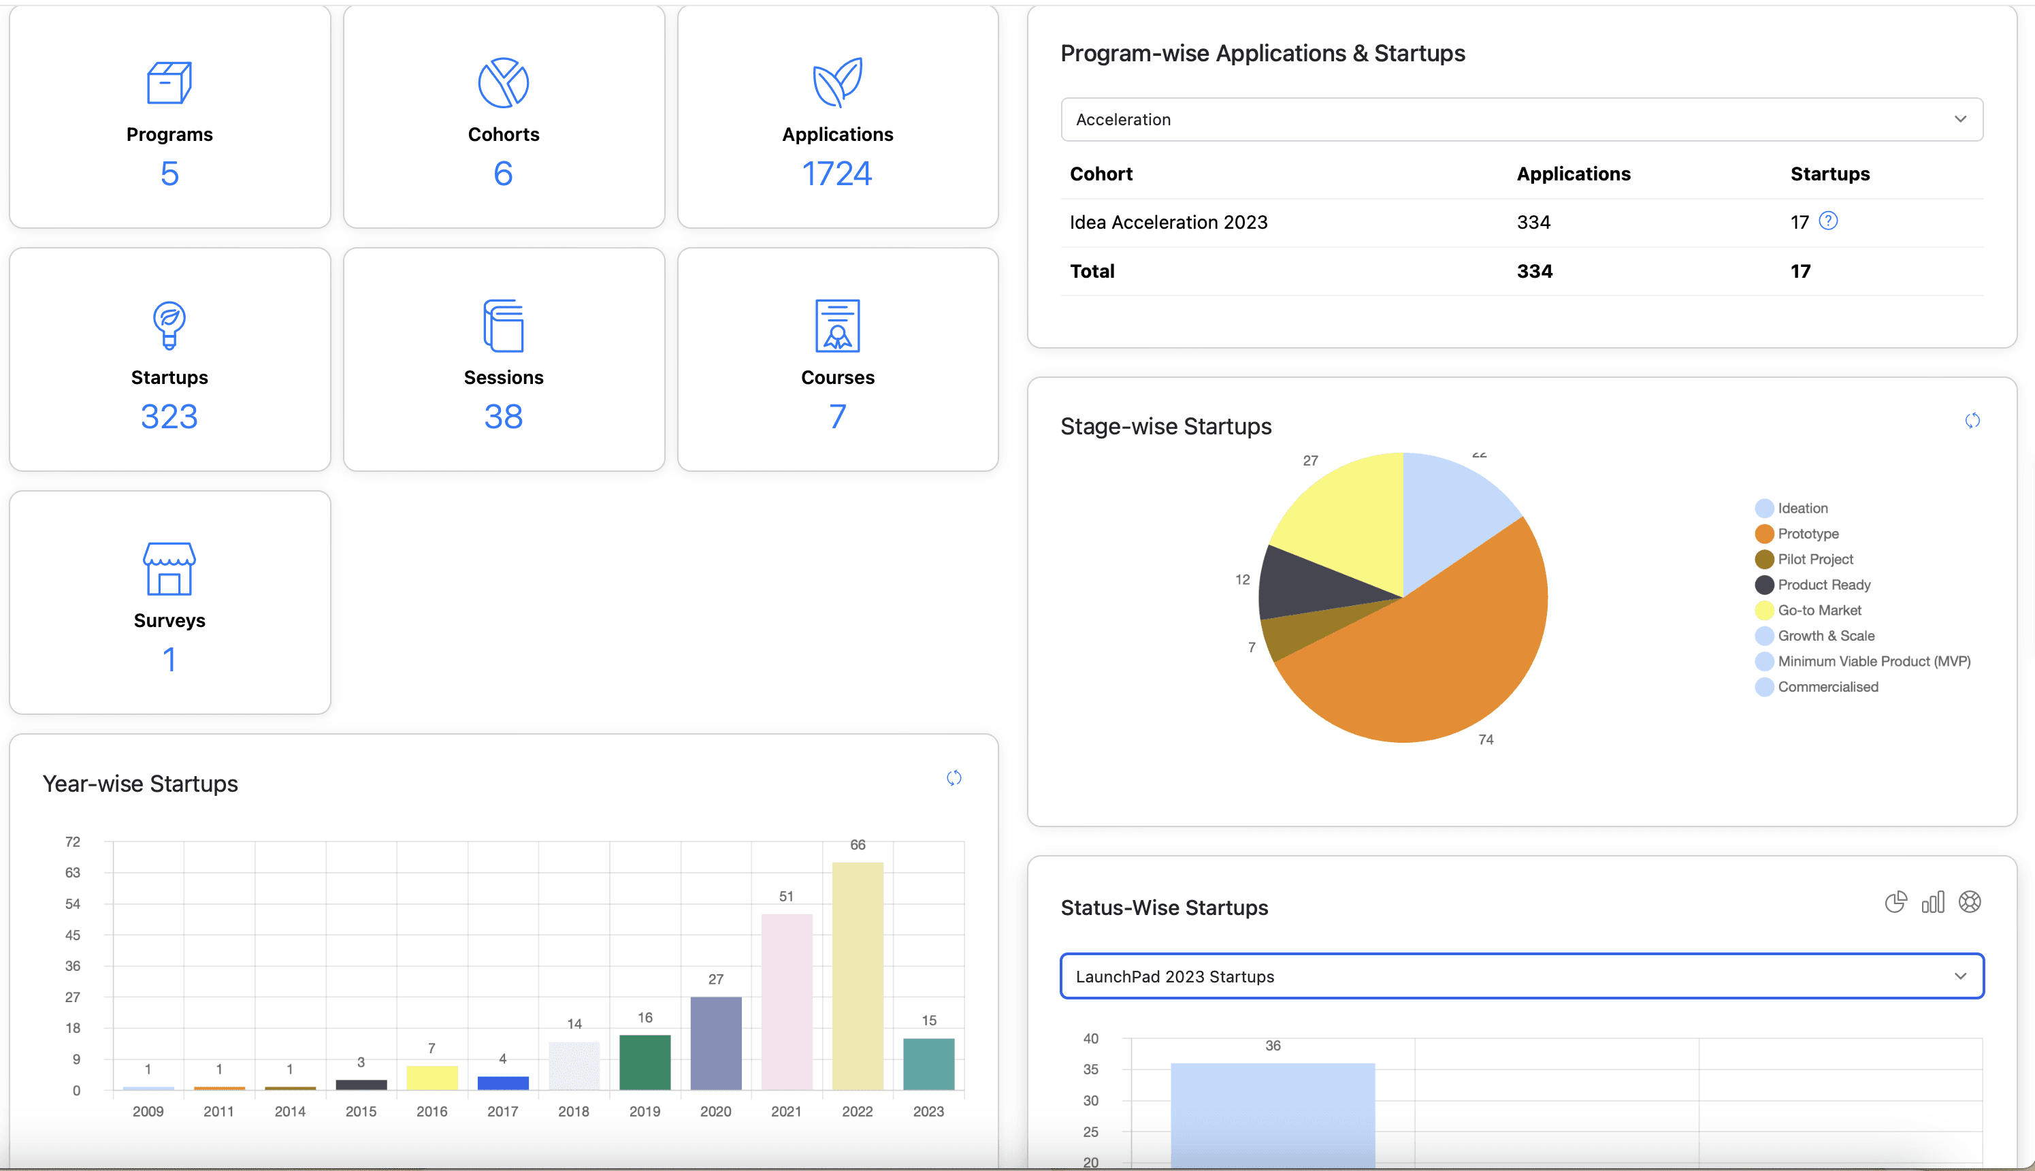2035x1171 pixels.
Task: Click the Applications leaf icon
Action: click(837, 83)
